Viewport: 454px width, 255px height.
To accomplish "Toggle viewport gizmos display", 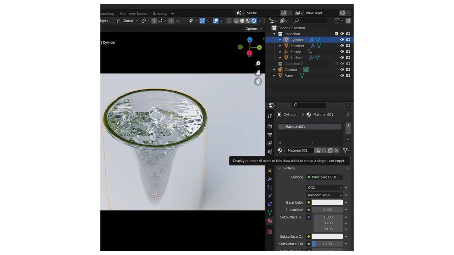I will [x=202, y=21].
